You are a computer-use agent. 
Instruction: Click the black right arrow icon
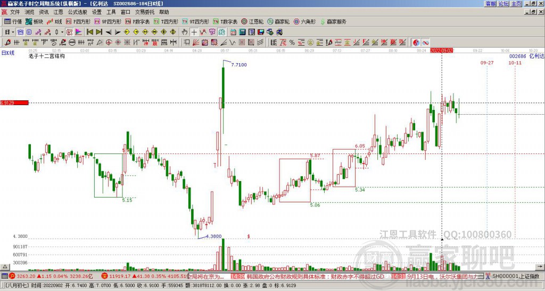click(x=118, y=32)
